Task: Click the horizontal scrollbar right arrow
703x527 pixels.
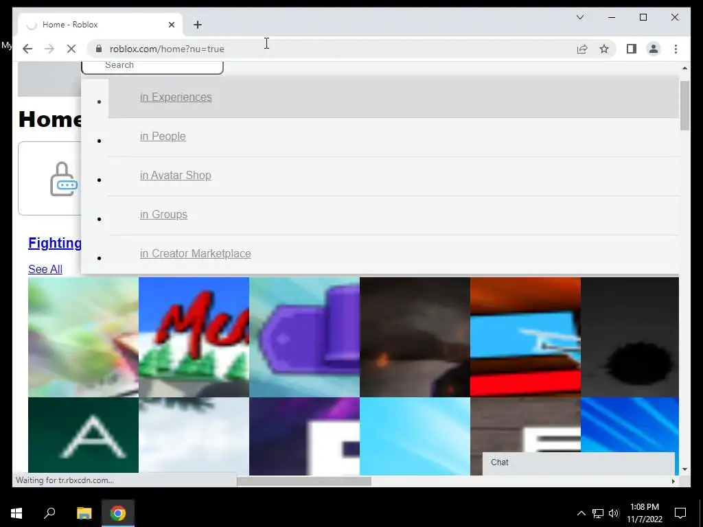Action: [x=673, y=481]
